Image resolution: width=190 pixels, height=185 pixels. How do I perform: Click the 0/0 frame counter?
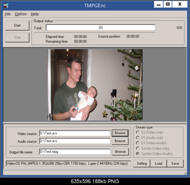(x=179, y=28)
